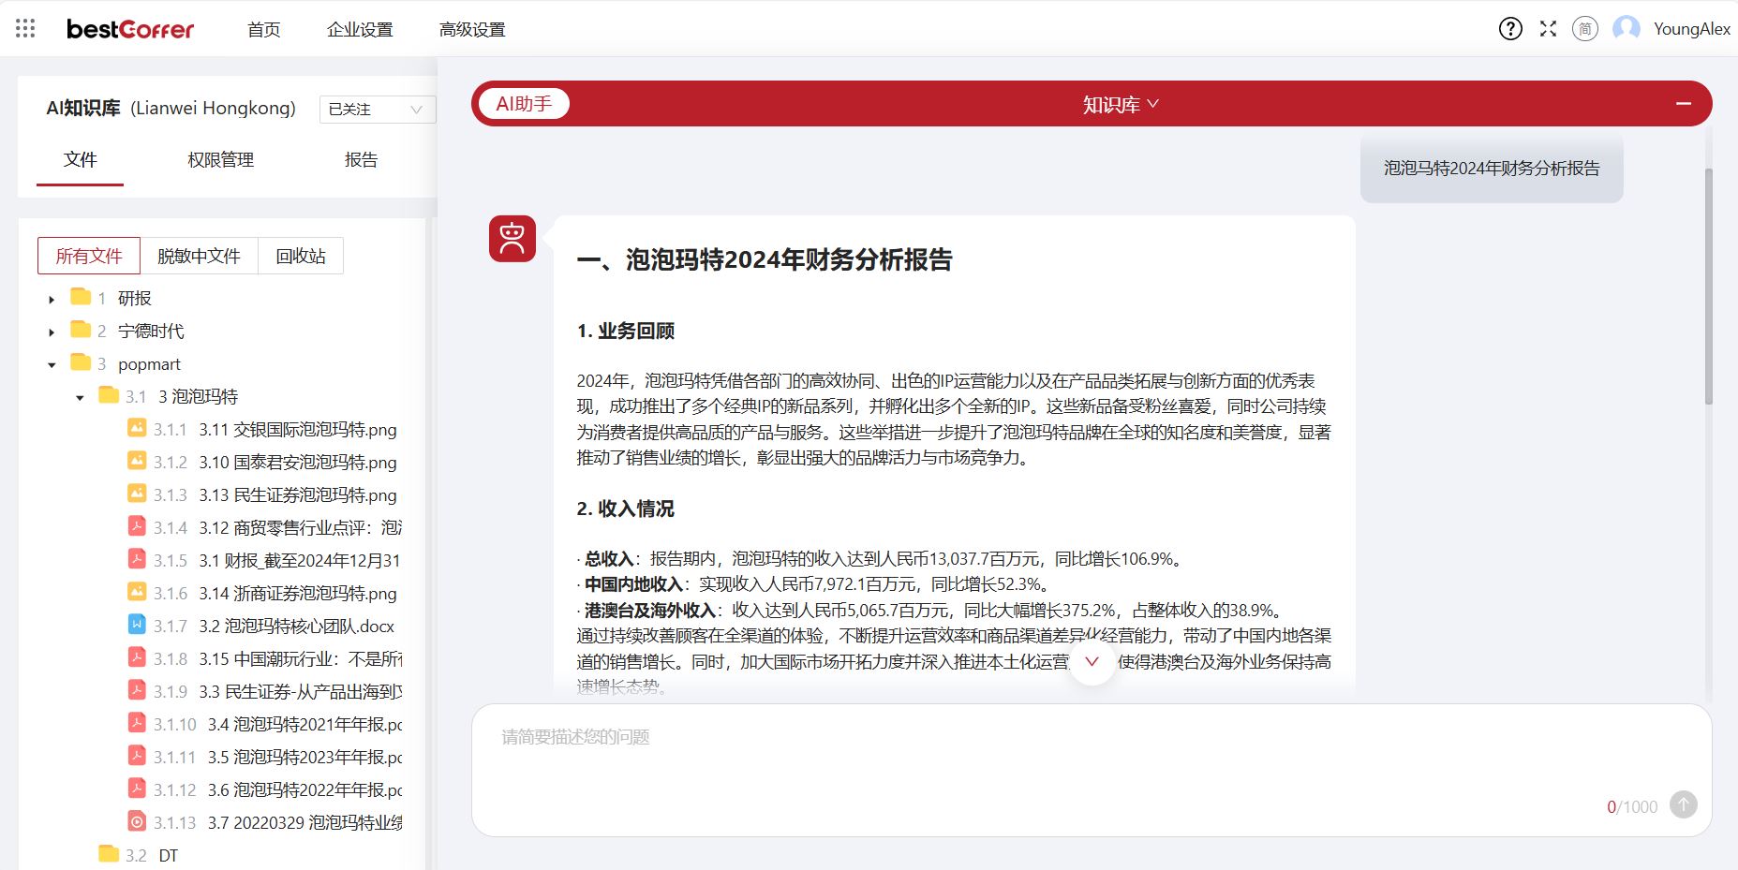
Task: Open 高级设置 menu
Action: click(472, 30)
